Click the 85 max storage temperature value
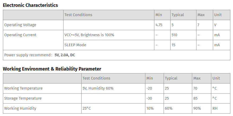233x116 pixels. coord(195,98)
